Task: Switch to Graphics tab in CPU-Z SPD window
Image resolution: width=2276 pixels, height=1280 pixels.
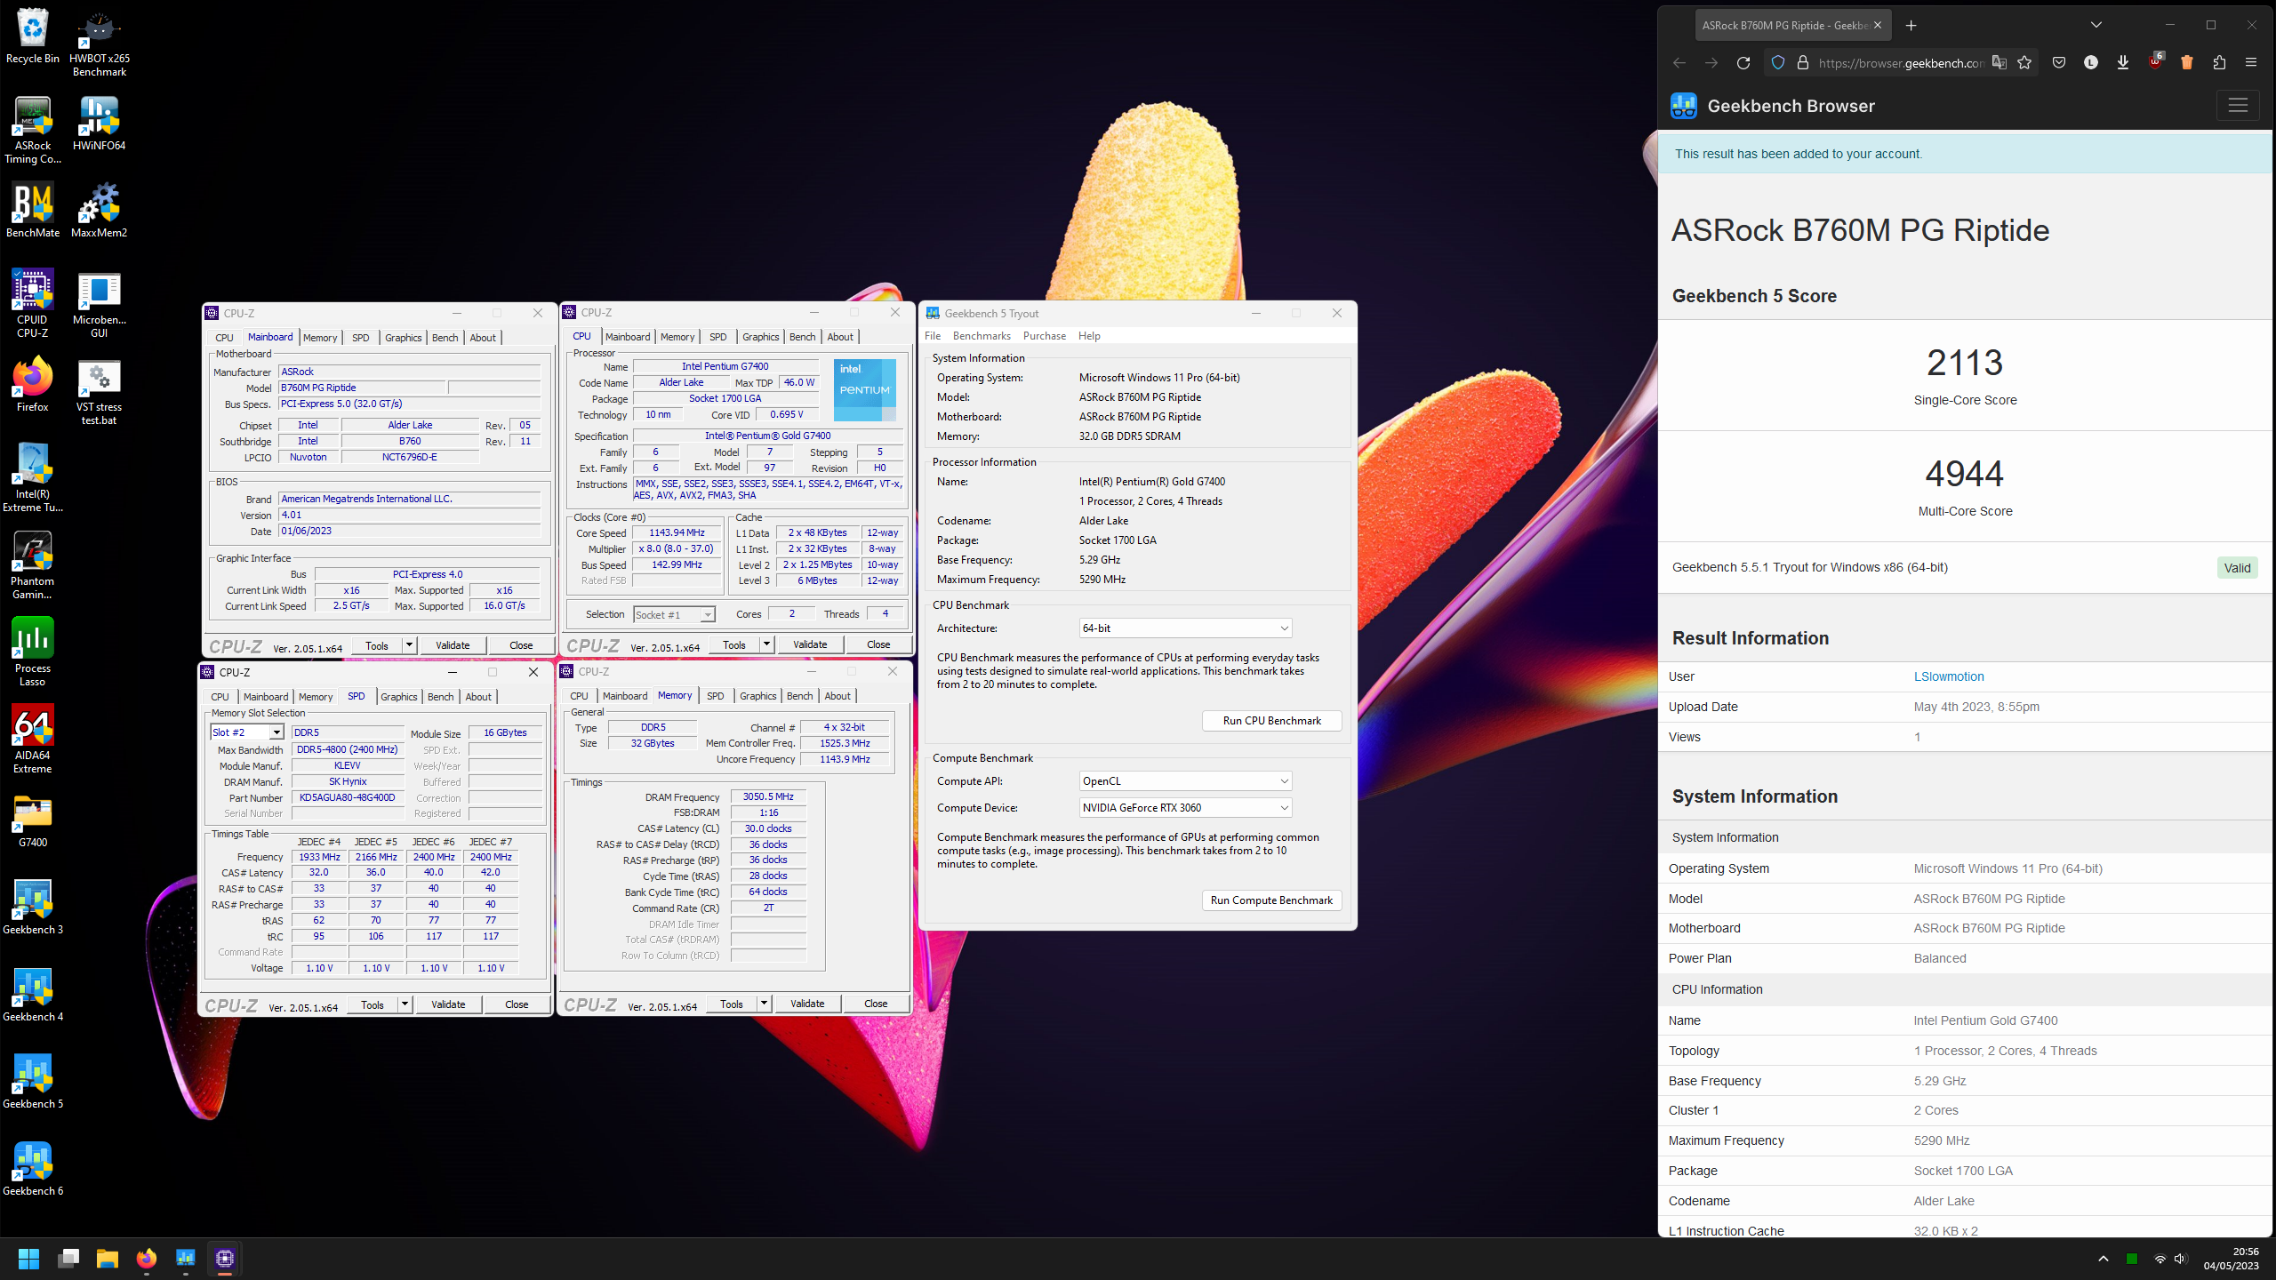Action: tap(398, 697)
